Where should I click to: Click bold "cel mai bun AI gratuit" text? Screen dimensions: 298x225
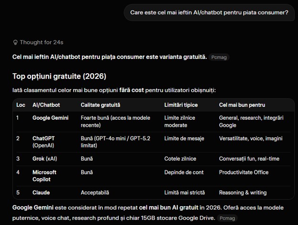[169, 208]
